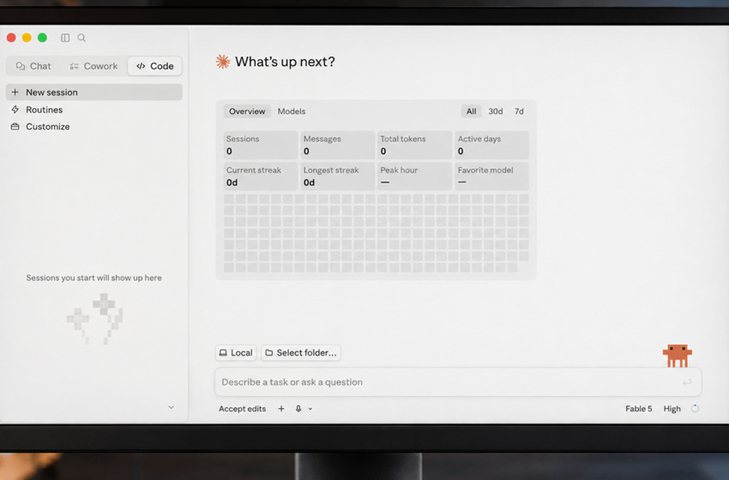The width and height of the screenshot is (729, 480).
Task: Add attachment with the plus icon
Action: pyautogui.click(x=280, y=409)
